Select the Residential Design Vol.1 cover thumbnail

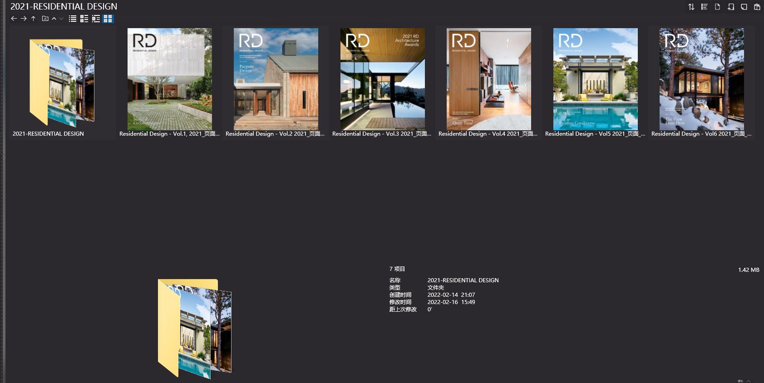[170, 79]
